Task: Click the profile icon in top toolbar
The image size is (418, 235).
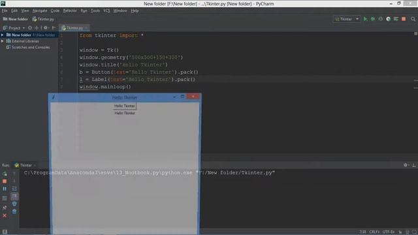Action: [389, 19]
